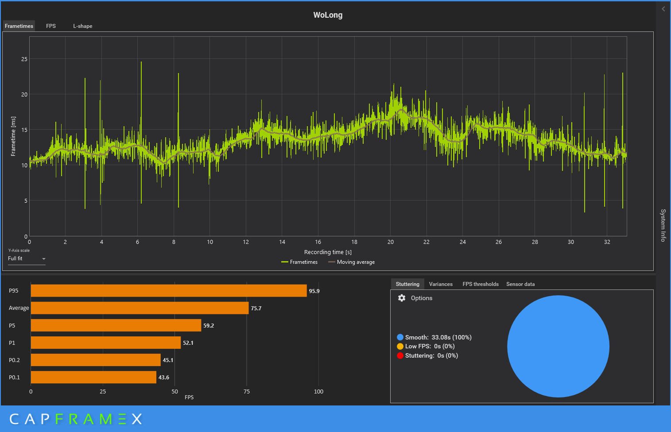Viewport: 671px width, 432px height.
Task: Open the Y-Axis scale Full fit dropdown
Action: 27,258
